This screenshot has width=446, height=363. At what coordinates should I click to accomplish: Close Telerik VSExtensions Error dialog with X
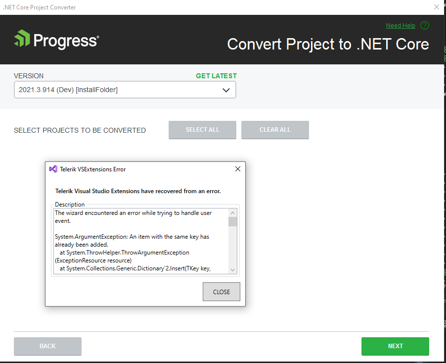(238, 169)
